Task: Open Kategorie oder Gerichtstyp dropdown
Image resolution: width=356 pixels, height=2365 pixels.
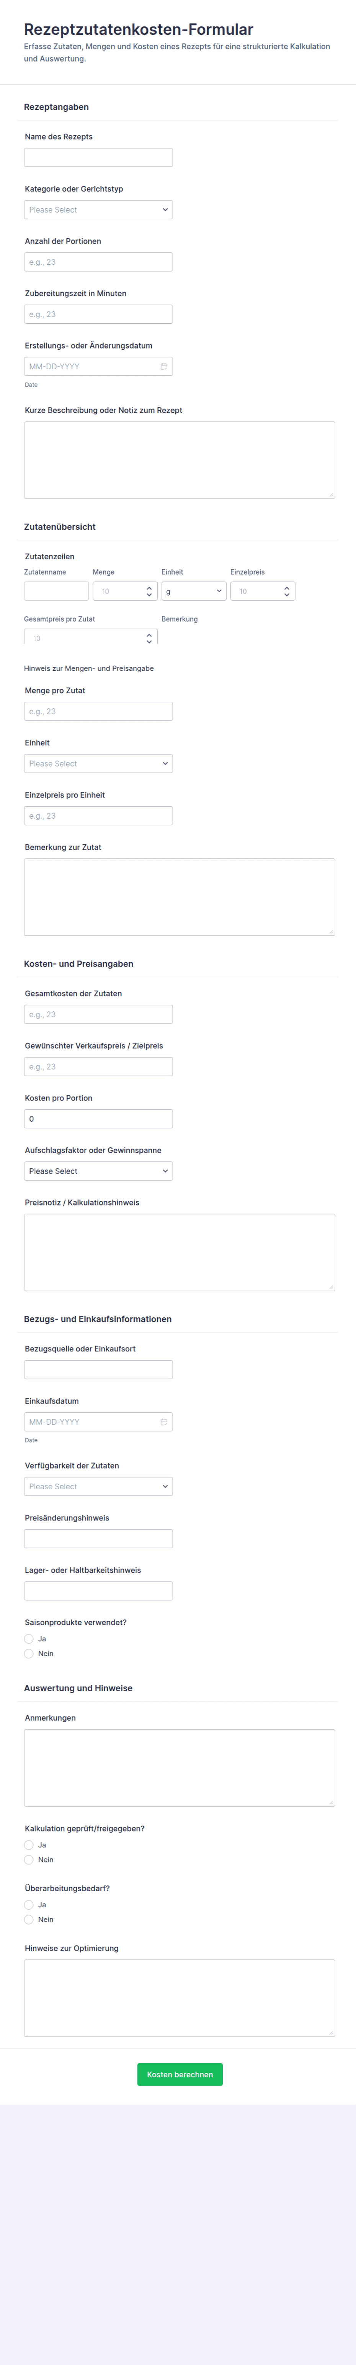Action: click(x=98, y=209)
